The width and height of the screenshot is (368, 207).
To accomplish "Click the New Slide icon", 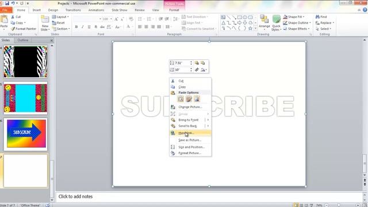I will point(45,20).
